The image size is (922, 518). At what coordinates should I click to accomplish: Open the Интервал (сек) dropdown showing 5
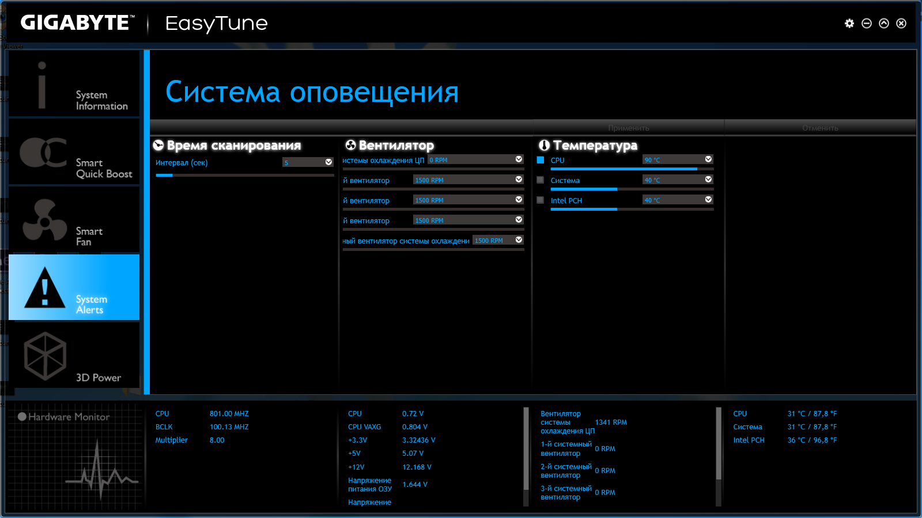pyautogui.click(x=308, y=162)
